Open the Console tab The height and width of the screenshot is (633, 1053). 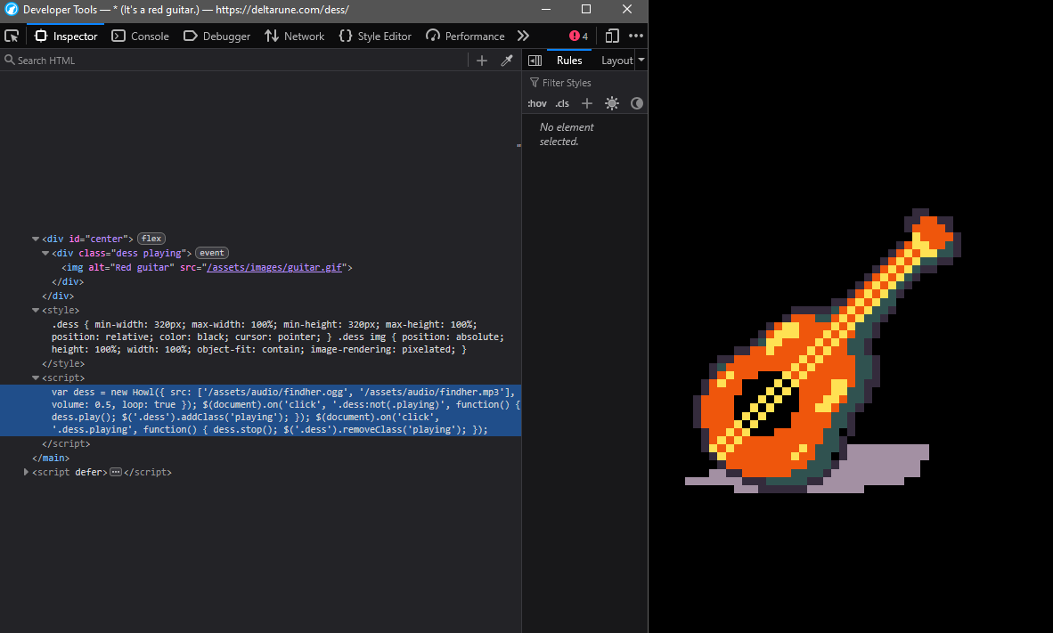click(141, 37)
